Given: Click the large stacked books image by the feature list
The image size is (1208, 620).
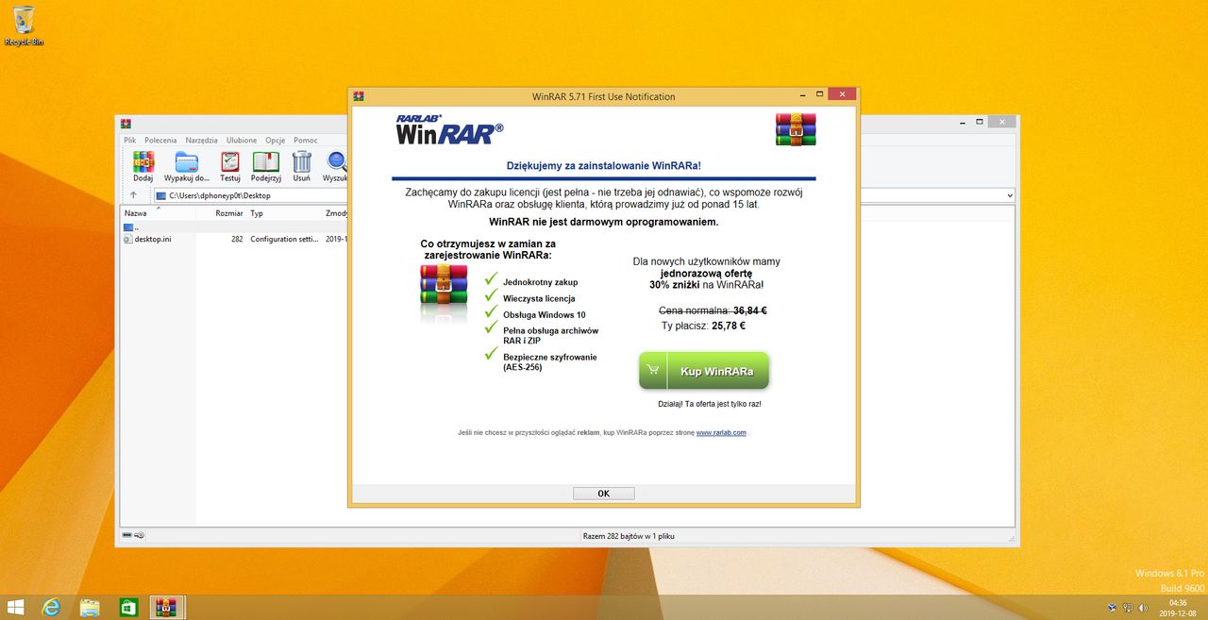Looking at the screenshot, I should coord(444,286).
